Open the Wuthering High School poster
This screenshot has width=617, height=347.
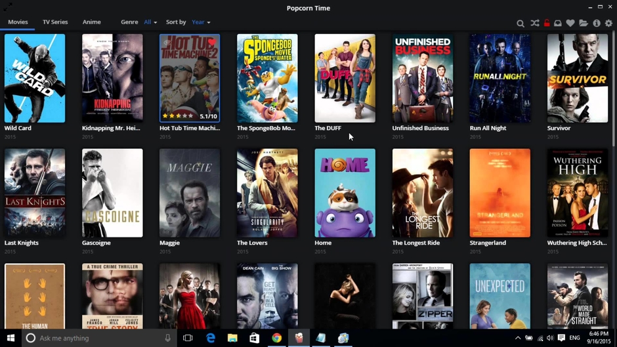[578, 193]
